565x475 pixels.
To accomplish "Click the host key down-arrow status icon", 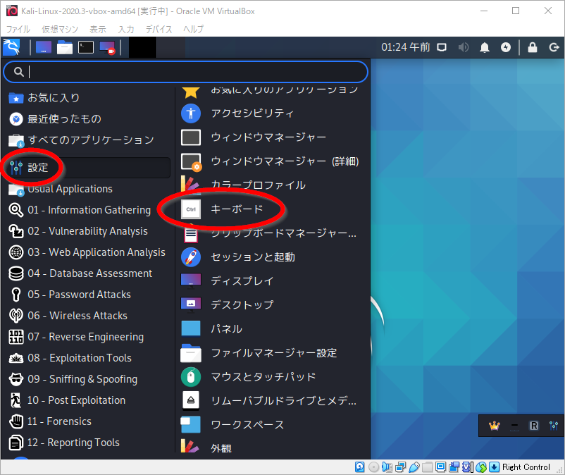I will [494, 467].
